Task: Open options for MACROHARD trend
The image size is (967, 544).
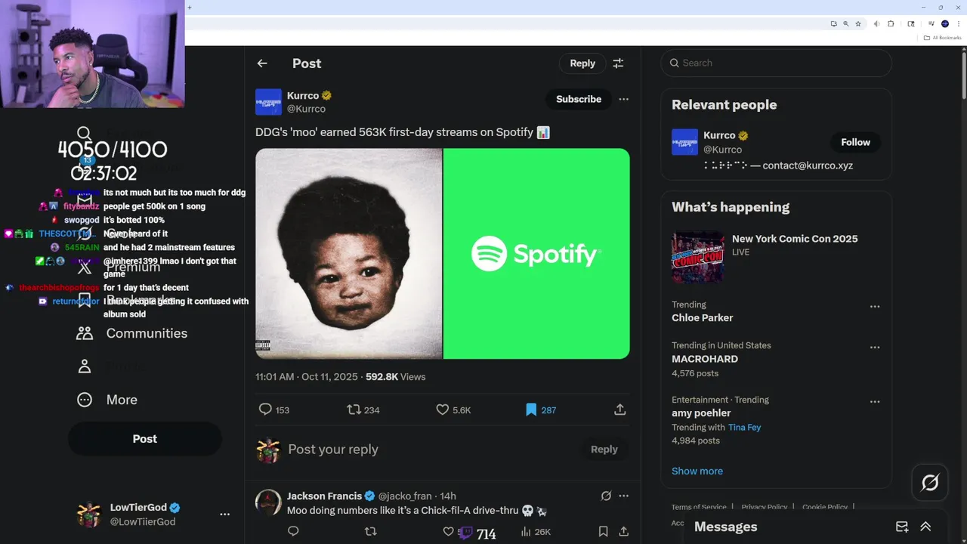Action: [875, 348]
